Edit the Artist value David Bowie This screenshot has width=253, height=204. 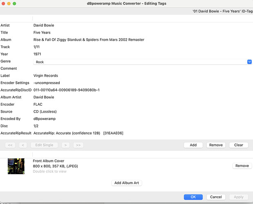click(x=44, y=25)
